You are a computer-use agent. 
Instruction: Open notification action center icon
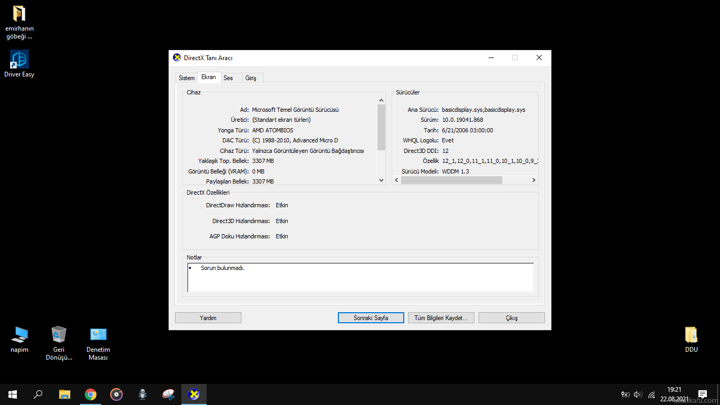tap(702, 394)
